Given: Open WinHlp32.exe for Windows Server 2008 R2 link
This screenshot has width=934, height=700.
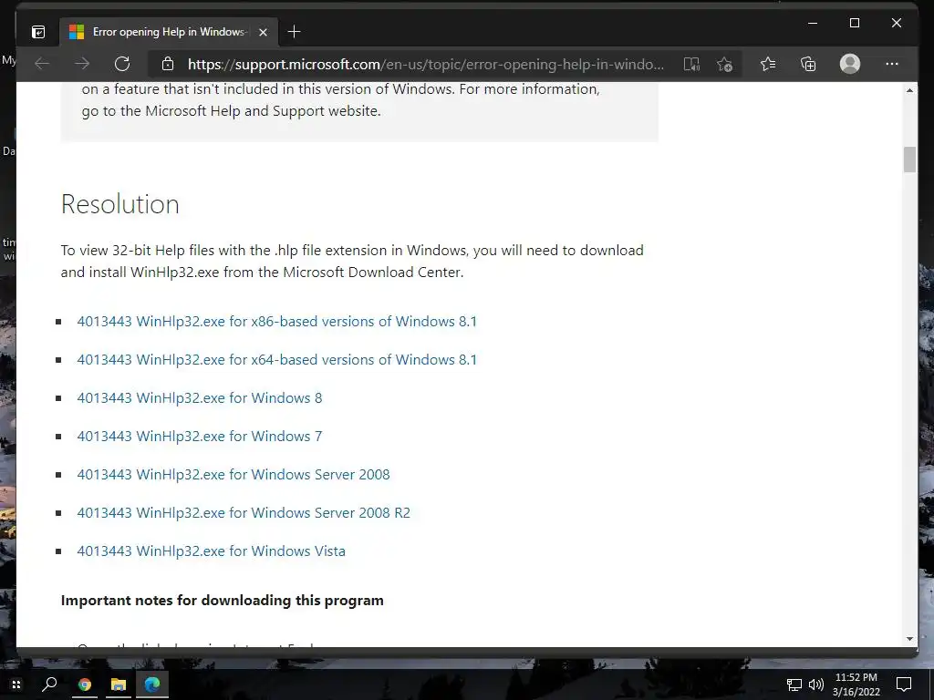Looking at the screenshot, I should (244, 512).
